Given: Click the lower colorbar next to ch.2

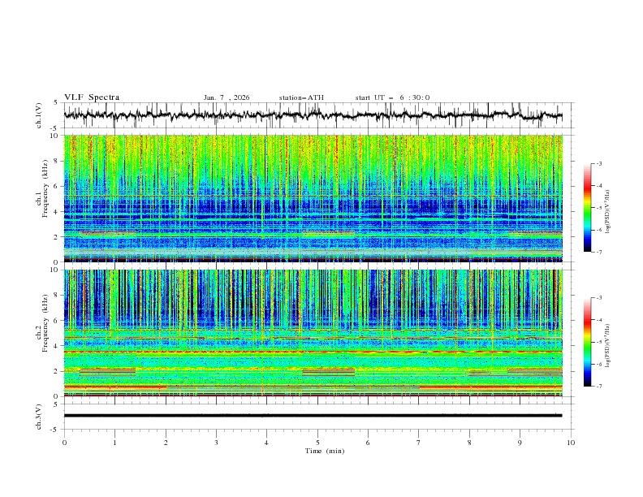Looking at the screenshot, I should 588,342.
